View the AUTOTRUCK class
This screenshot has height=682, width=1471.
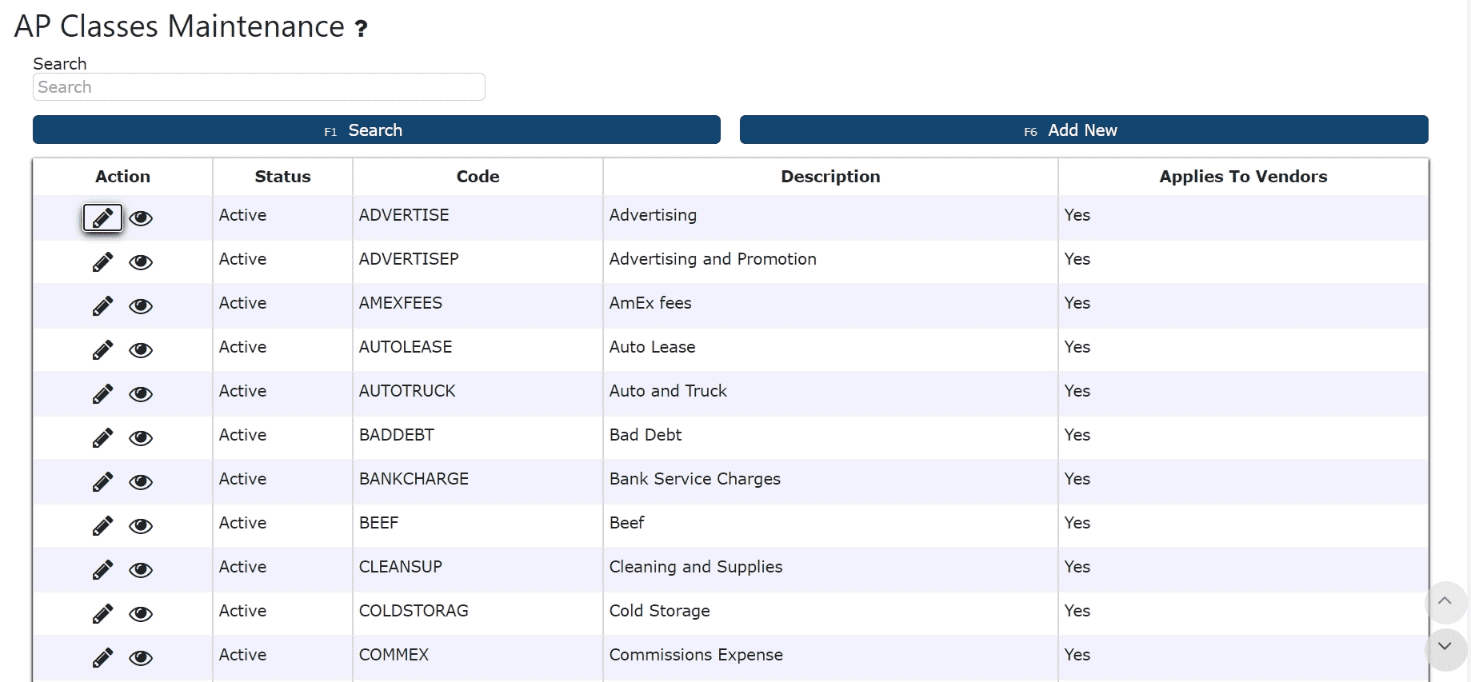pos(141,394)
